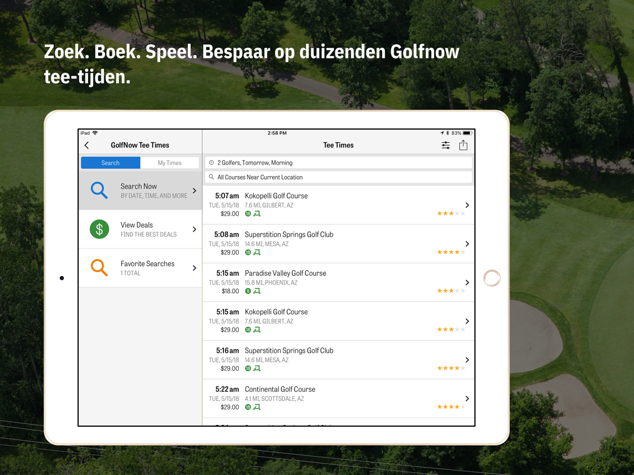The height and width of the screenshot is (475, 634).
Task: Expand the View Deals chevron
Action: click(x=195, y=229)
